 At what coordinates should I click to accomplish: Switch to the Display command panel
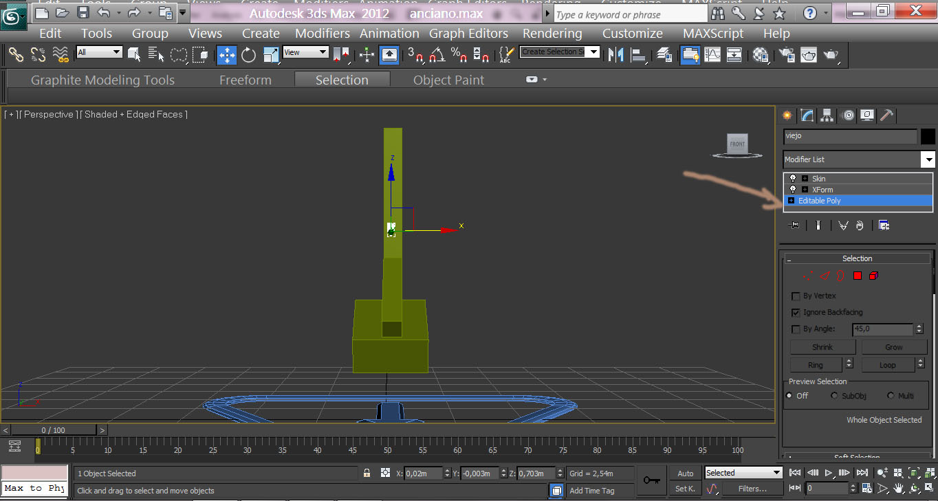(867, 115)
